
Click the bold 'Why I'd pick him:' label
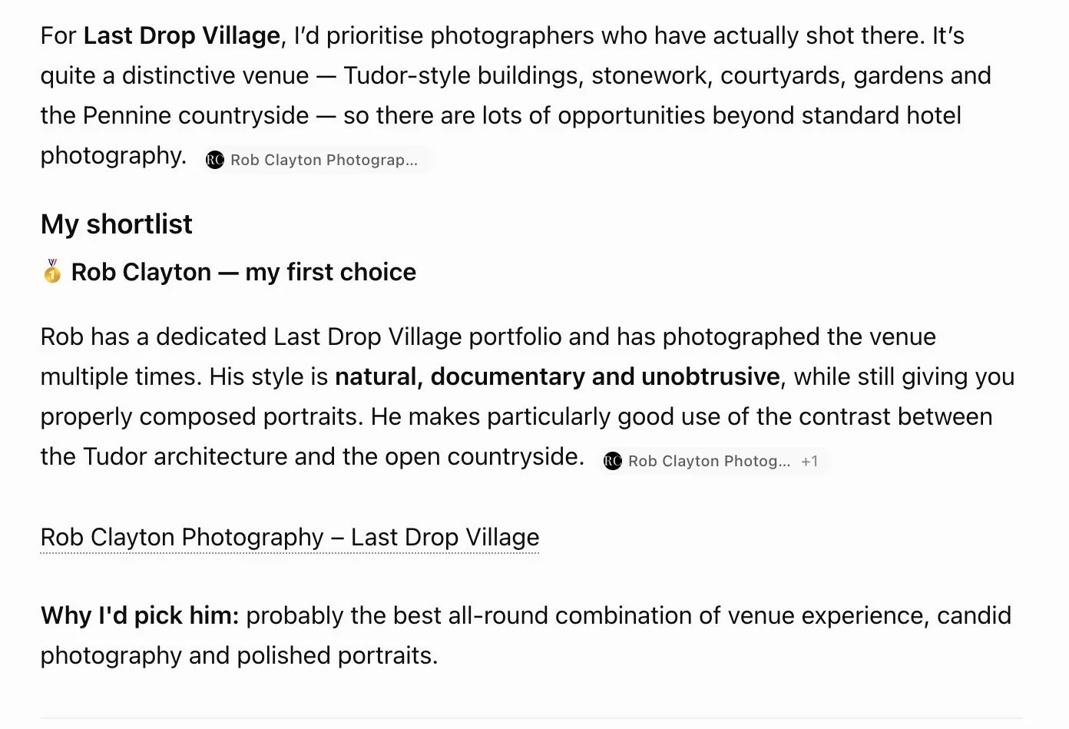click(x=140, y=615)
